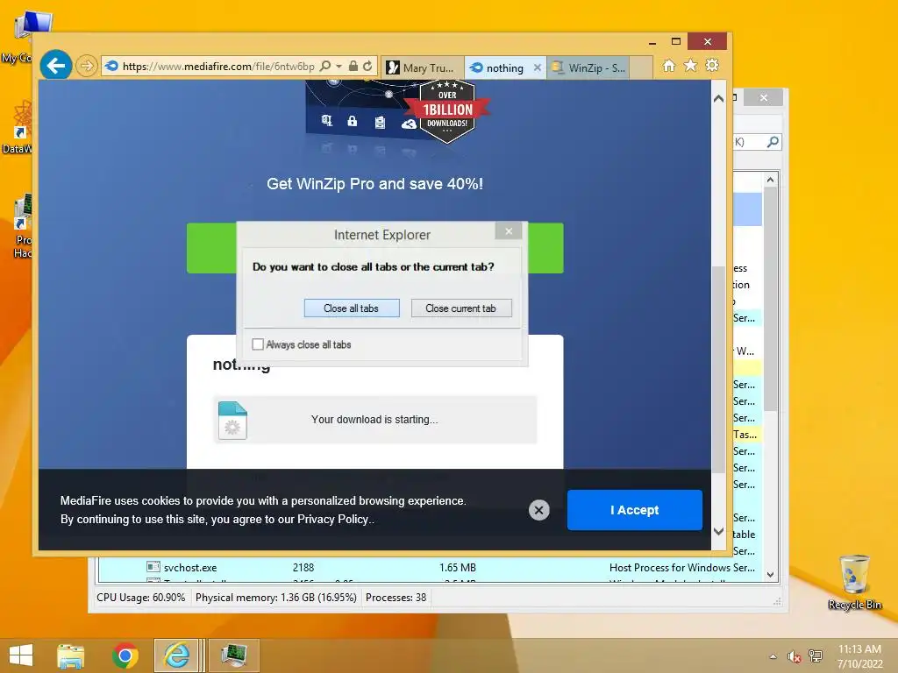
Task: Open the address bar dropdown arrow
Action: [339, 67]
